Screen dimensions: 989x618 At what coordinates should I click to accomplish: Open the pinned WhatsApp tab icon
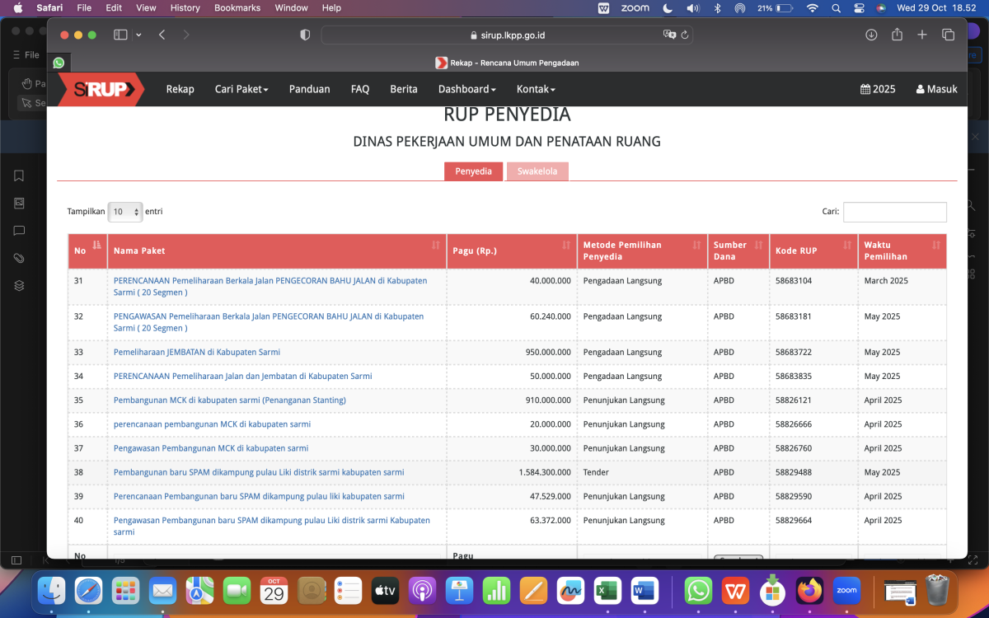pos(59,63)
